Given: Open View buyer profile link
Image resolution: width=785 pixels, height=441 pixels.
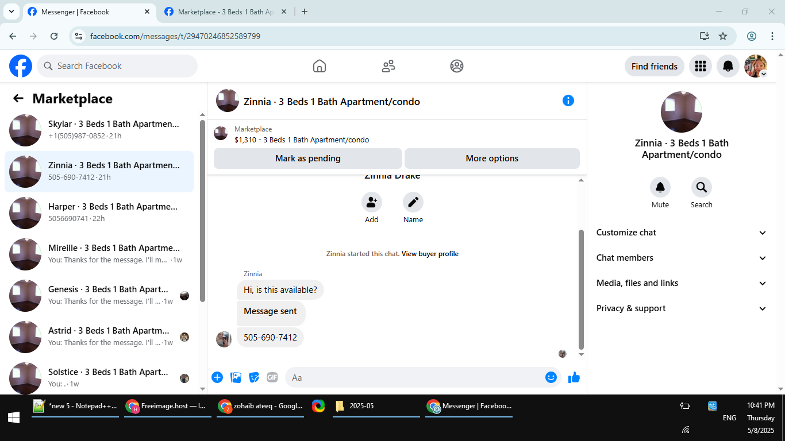Looking at the screenshot, I should pyautogui.click(x=430, y=254).
